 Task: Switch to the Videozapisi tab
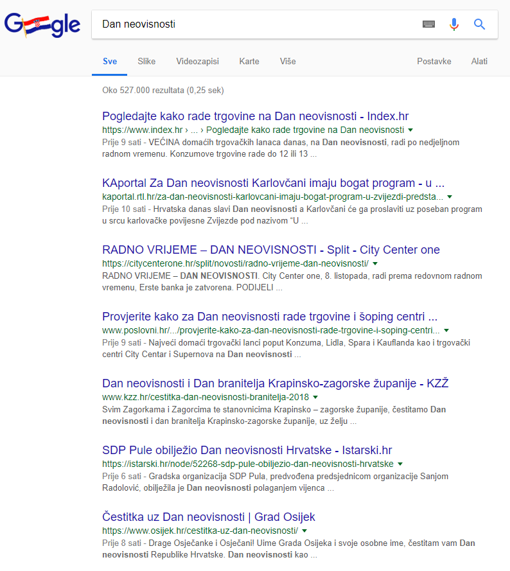click(x=197, y=62)
